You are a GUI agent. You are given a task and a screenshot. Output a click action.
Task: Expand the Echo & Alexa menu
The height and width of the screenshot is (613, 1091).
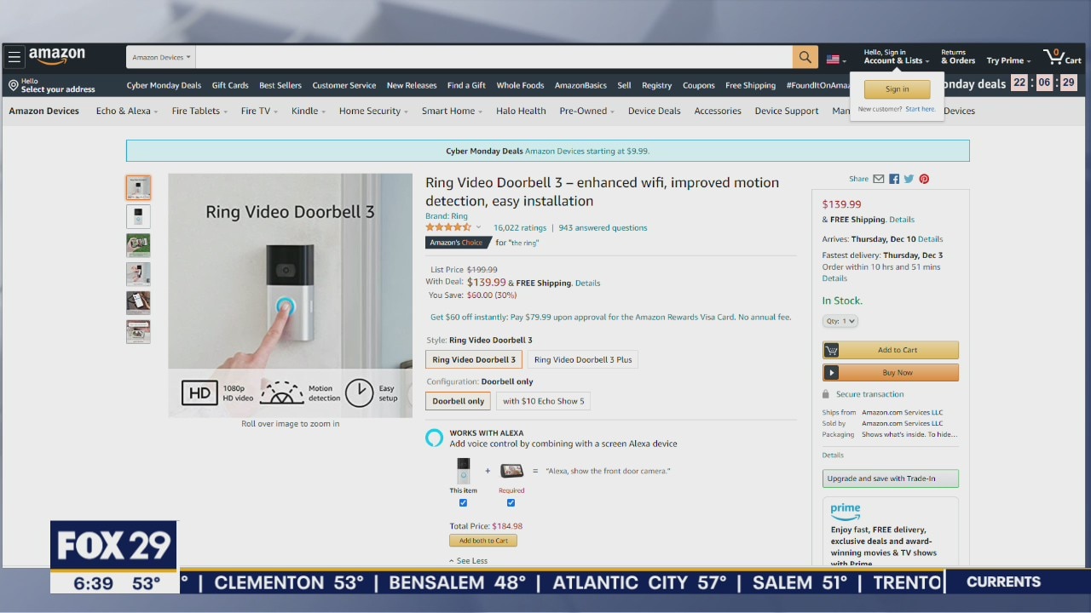(x=126, y=111)
